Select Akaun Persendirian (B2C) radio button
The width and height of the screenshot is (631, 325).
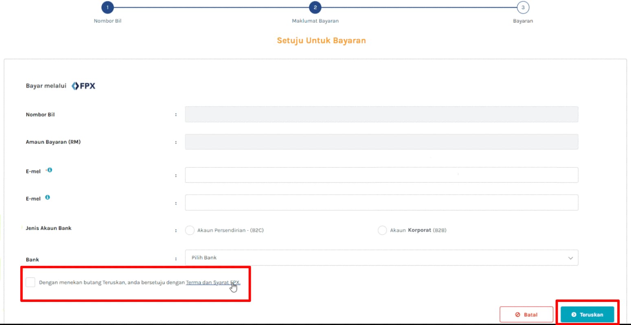coord(190,230)
